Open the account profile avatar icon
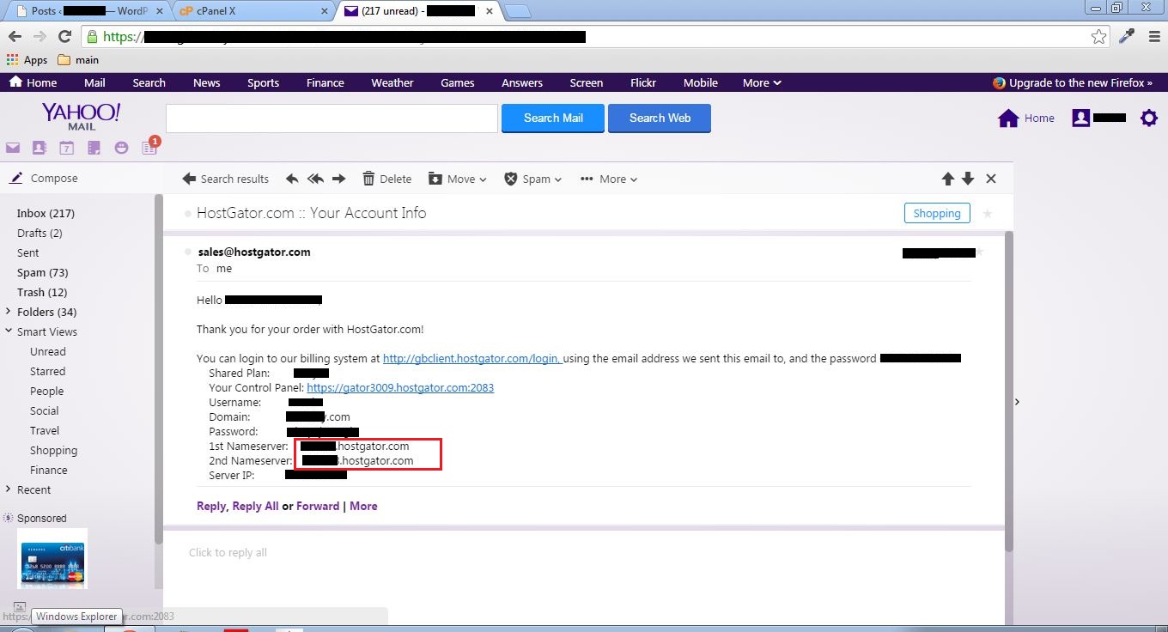1168x632 pixels. point(1080,118)
